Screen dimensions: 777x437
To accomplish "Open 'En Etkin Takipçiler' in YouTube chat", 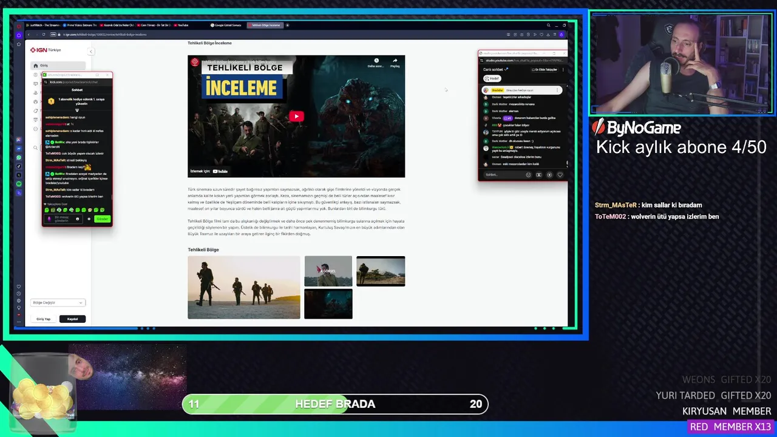I will click(545, 70).
